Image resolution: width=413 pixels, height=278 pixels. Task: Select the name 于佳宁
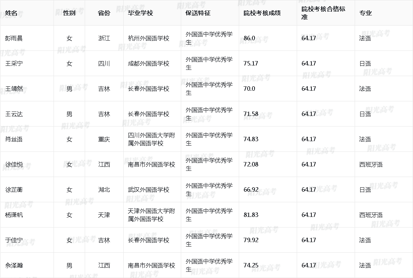(x=14, y=240)
